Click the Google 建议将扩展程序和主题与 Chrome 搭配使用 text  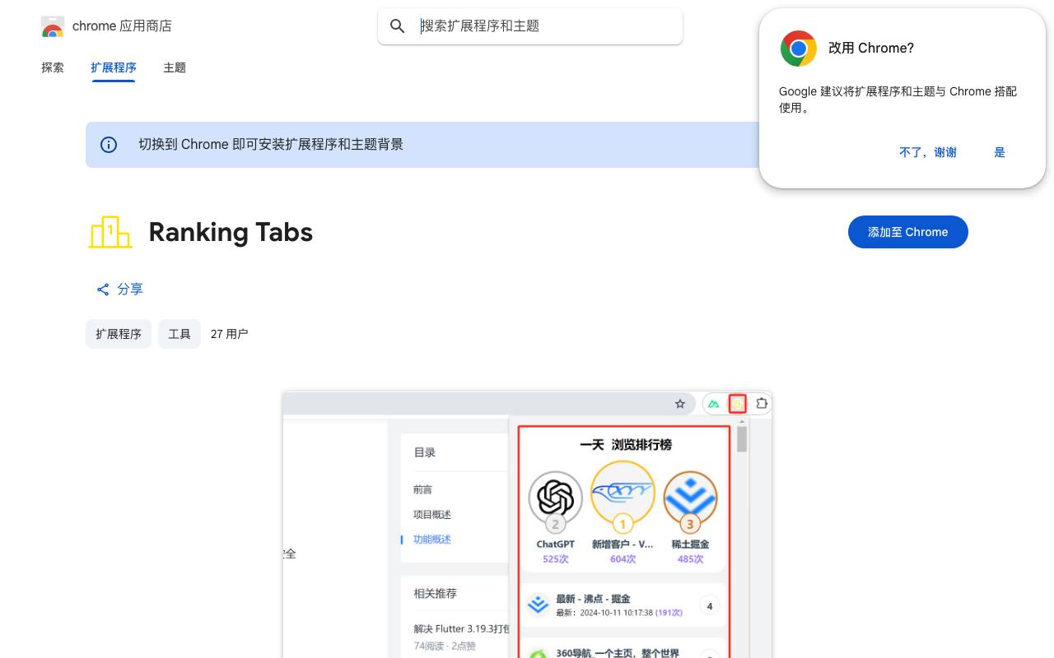(898, 100)
